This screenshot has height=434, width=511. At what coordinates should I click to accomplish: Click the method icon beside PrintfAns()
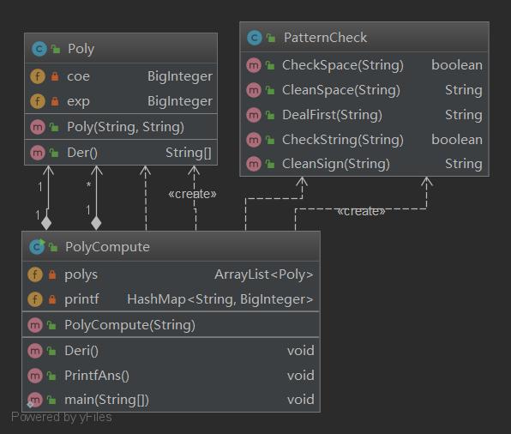coord(35,376)
